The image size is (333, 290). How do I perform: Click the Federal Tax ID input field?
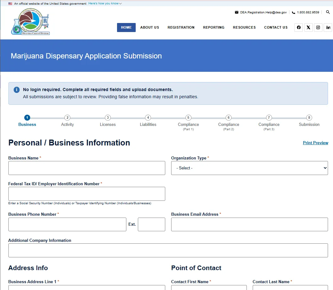[x=87, y=194]
